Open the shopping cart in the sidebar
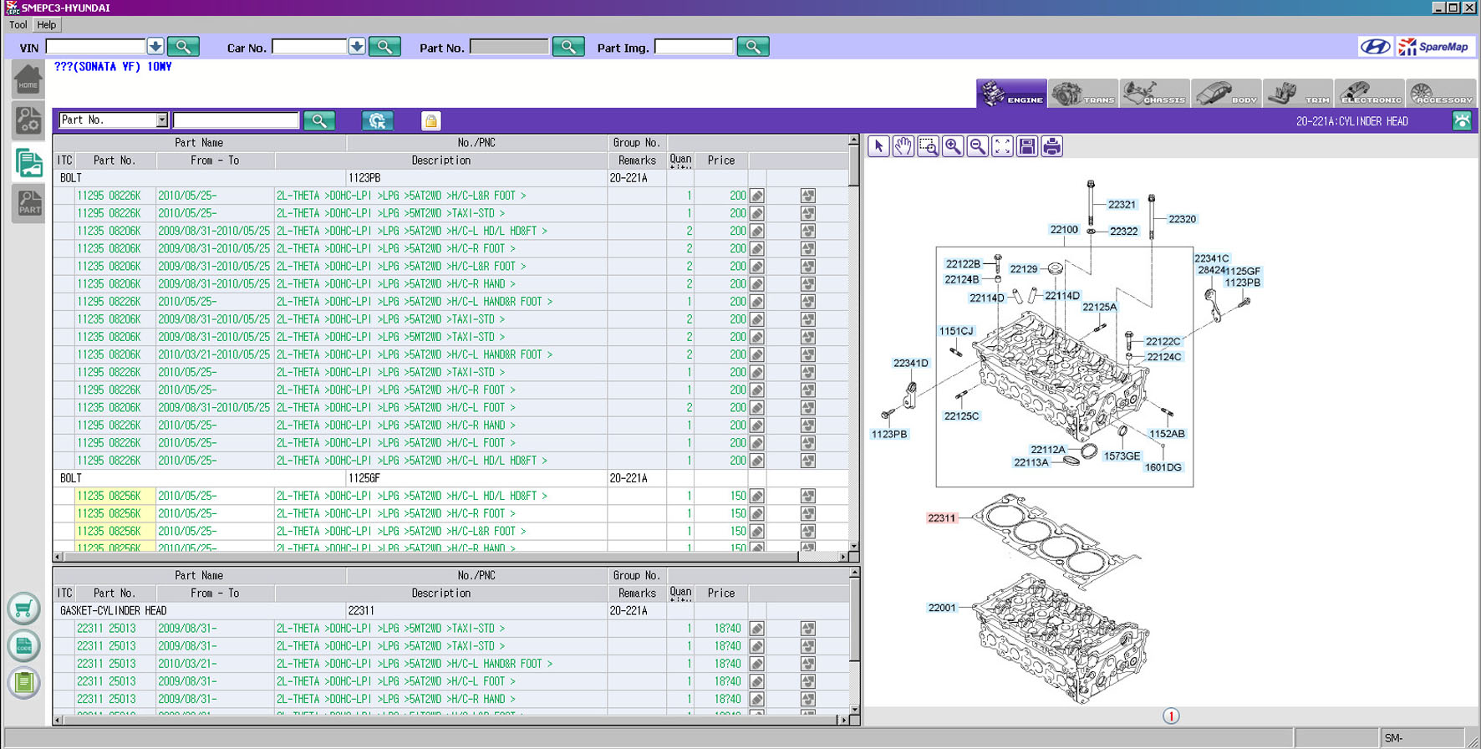The width and height of the screenshot is (1481, 749). pos(24,609)
